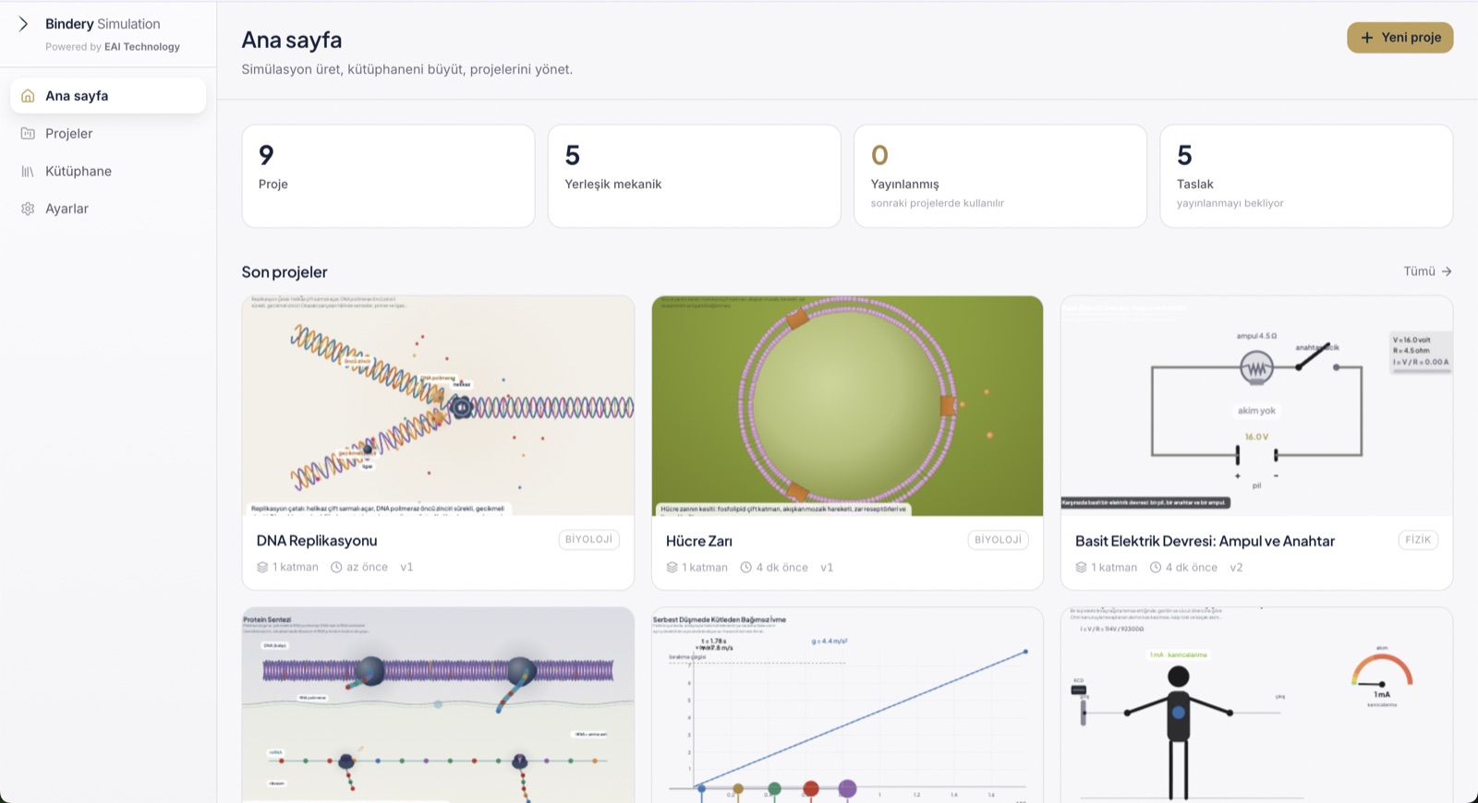Create a new project with Yeni proje
The width and height of the screenshot is (1478, 803).
[1399, 38]
